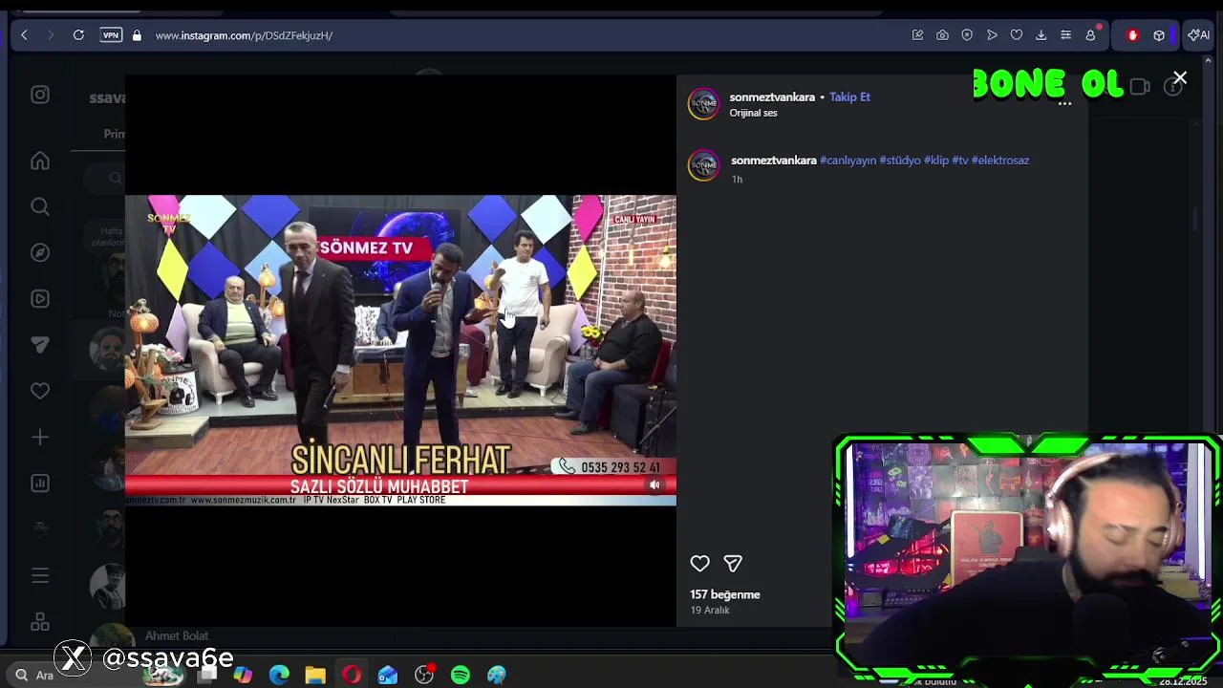
Task: Open the sonmeztvankara profile from the post header
Action: pyautogui.click(x=772, y=97)
